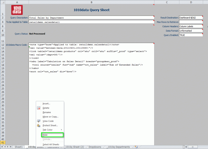Click the Insert Worksheet icon after tabs
Image resolution: width=208 pixels, height=149 pixels.
point(136,147)
